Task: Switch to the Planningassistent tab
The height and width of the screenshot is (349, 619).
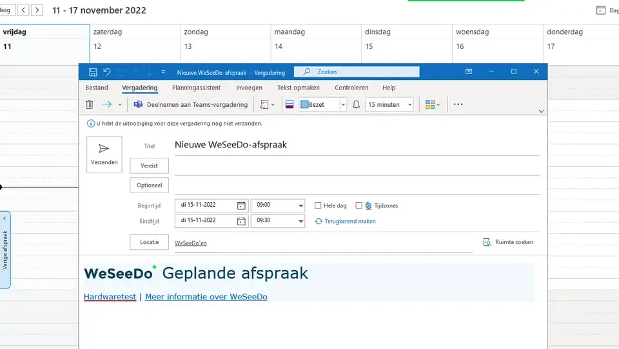Action: 196,88
